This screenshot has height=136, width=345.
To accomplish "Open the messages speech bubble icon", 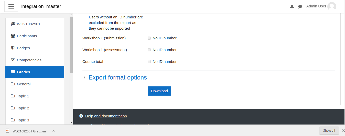I will pos(300,7).
